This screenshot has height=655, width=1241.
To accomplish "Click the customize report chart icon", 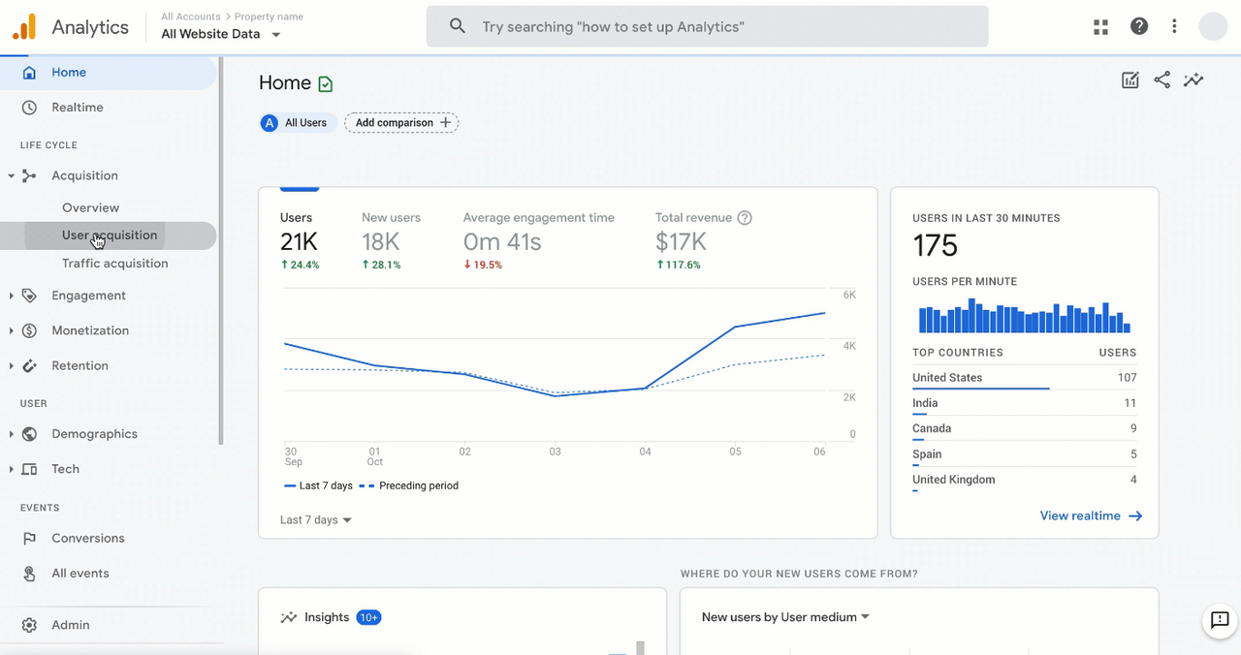I will click(1130, 80).
